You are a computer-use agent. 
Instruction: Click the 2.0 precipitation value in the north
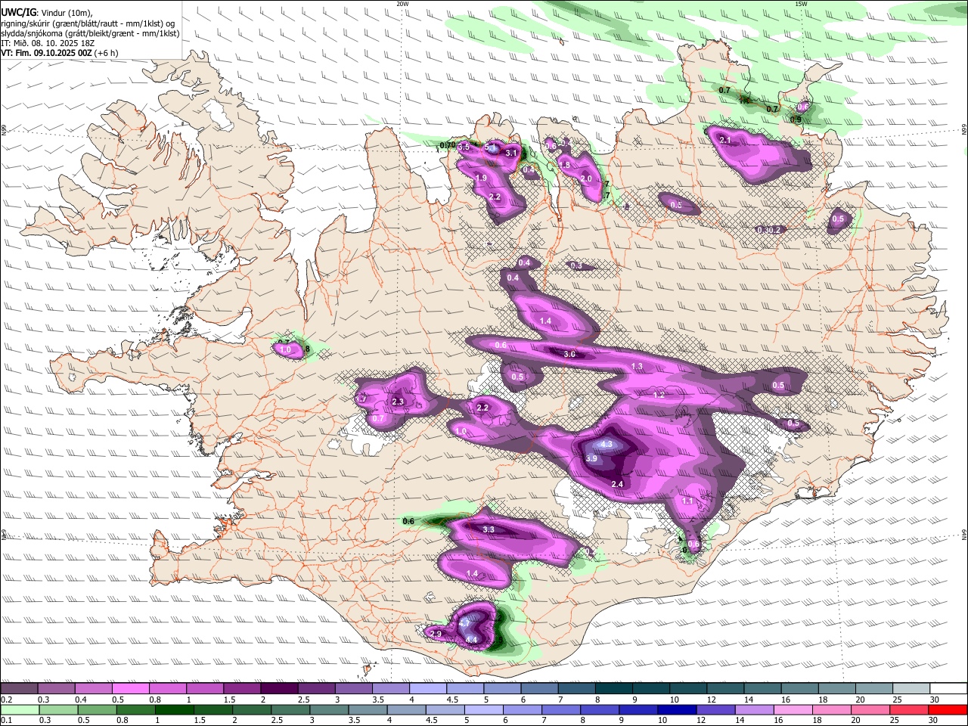click(x=586, y=178)
